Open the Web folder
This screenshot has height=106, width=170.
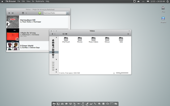pyautogui.click(x=121, y=40)
